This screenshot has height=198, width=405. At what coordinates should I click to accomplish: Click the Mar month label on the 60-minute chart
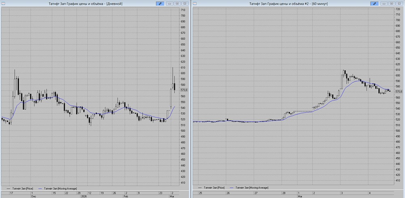coord(300,196)
